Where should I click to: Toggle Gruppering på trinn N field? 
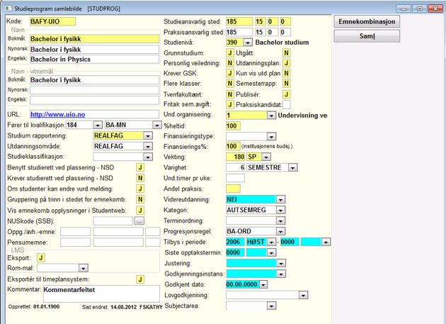click(140, 199)
